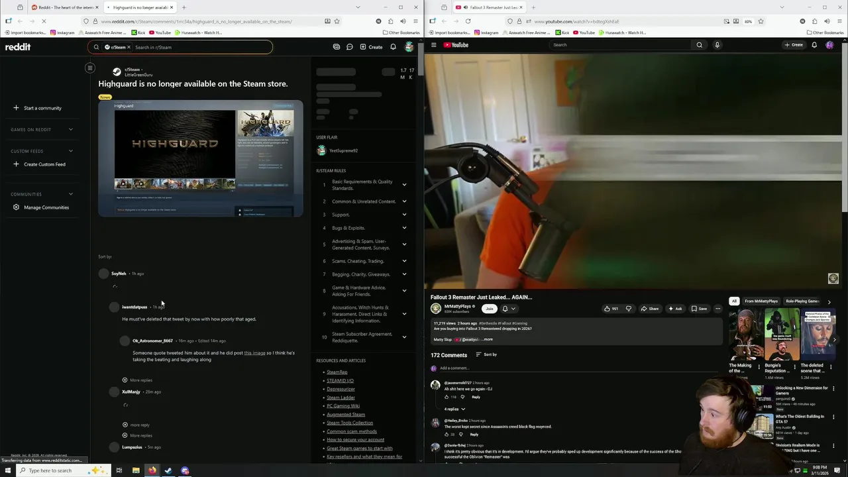This screenshot has width=848, height=477.
Task: Open YouTube notifications bell
Action: (814, 45)
